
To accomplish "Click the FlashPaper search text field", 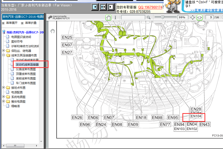I will [x=133, y=17].
